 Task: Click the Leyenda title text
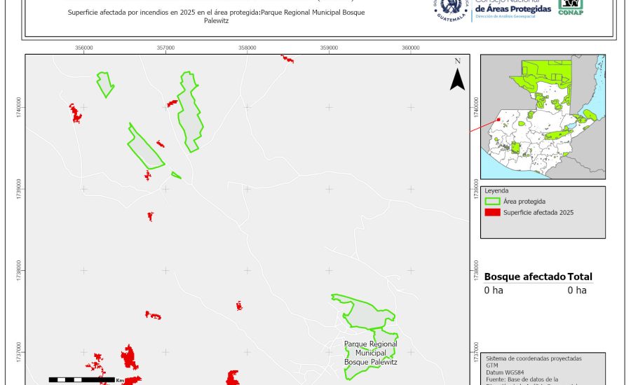(496, 190)
